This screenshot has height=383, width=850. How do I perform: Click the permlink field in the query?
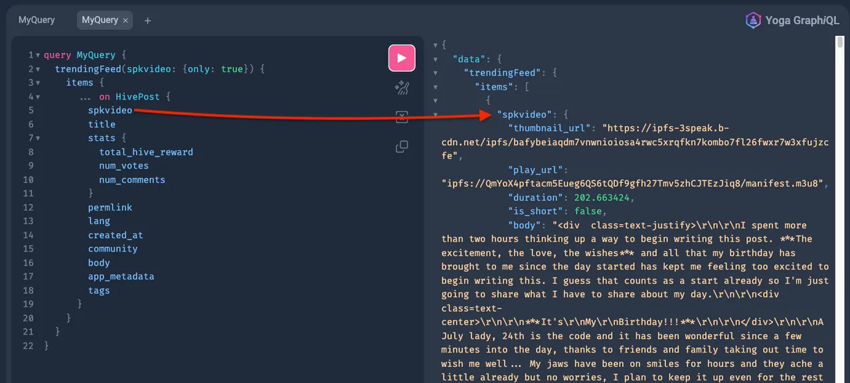pyautogui.click(x=110, y=207)
